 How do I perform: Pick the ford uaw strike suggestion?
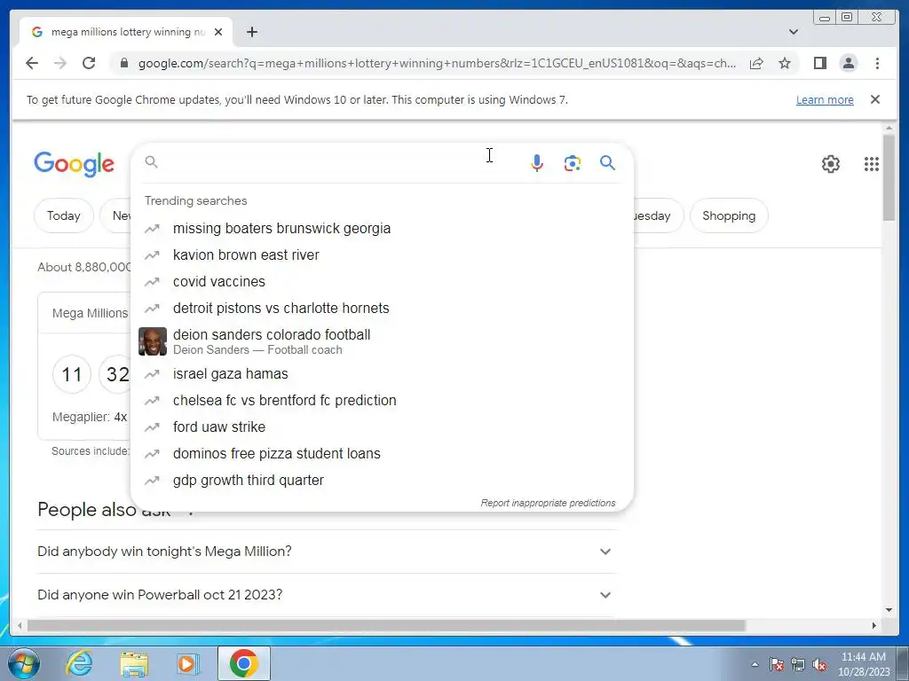[x=383, y=427]
